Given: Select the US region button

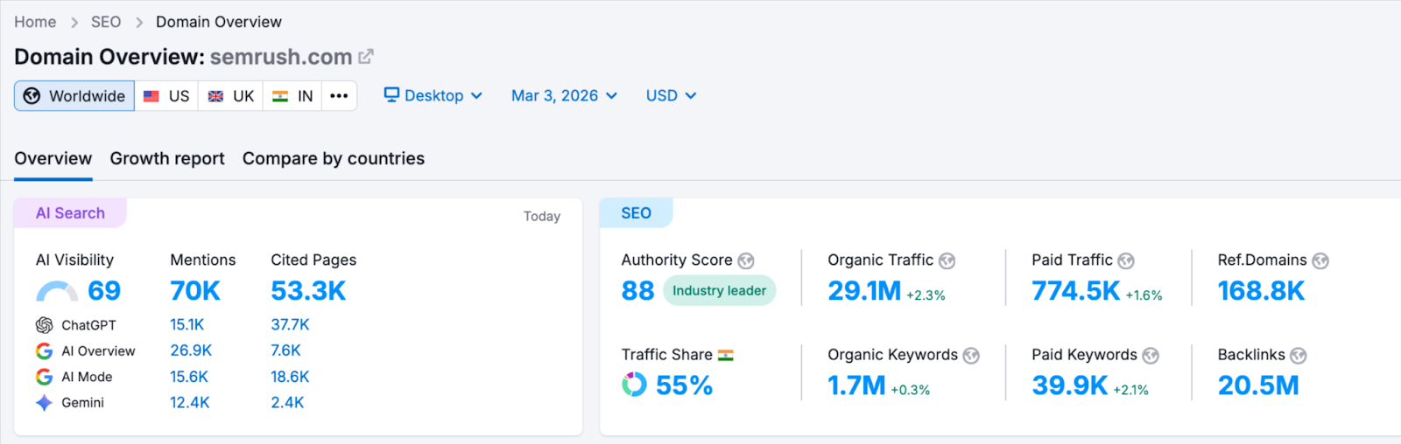Looking at the screenshot, I should 166,96.
